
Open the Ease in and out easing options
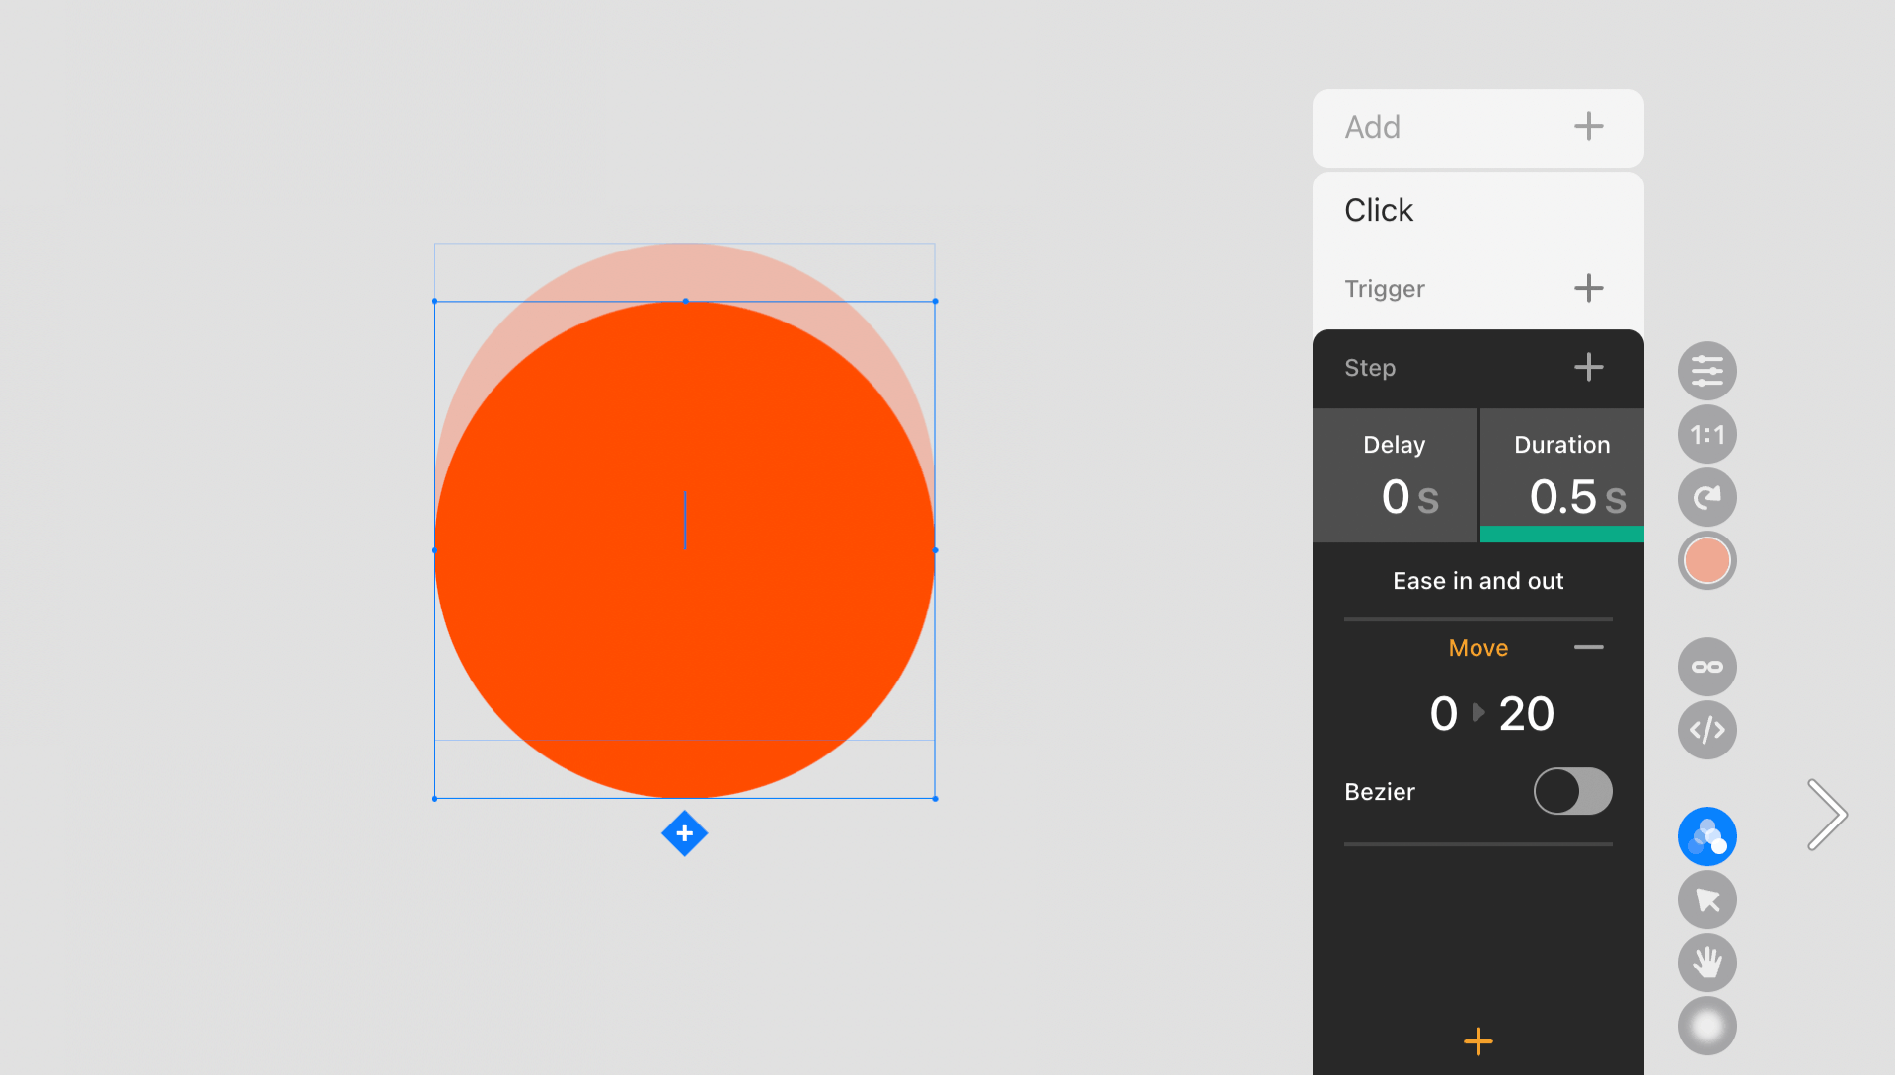(1478, 581)
